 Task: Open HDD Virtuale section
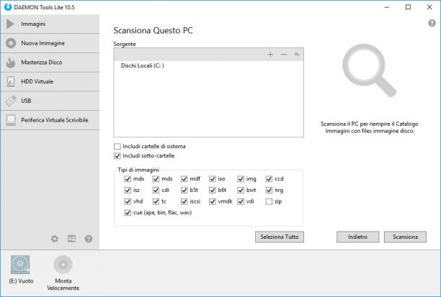pos(50,82)
